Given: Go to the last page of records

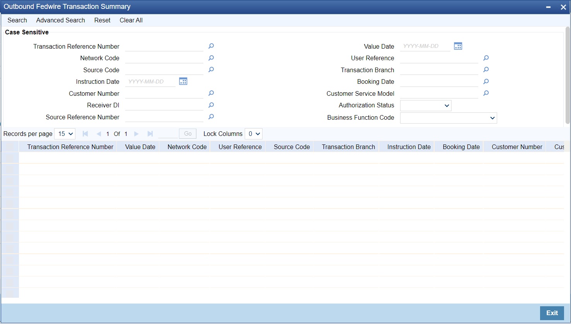Looking at the screenshot, I should [150, 134].
